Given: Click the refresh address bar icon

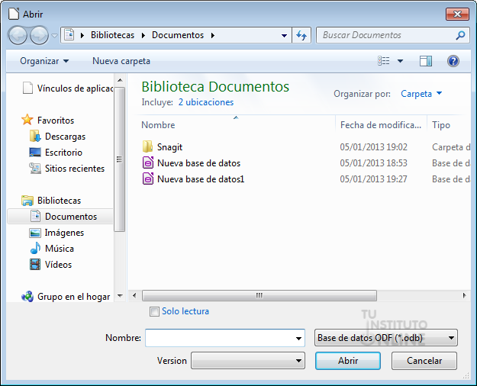Looking at the screenshot, I should click(301, 35).
